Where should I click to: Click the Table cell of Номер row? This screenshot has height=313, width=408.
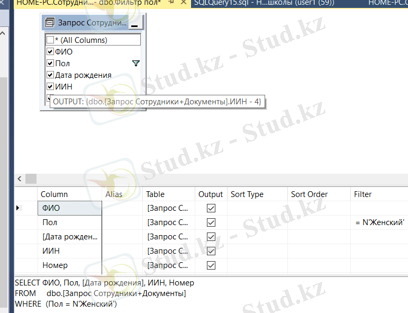click(169, 265)
